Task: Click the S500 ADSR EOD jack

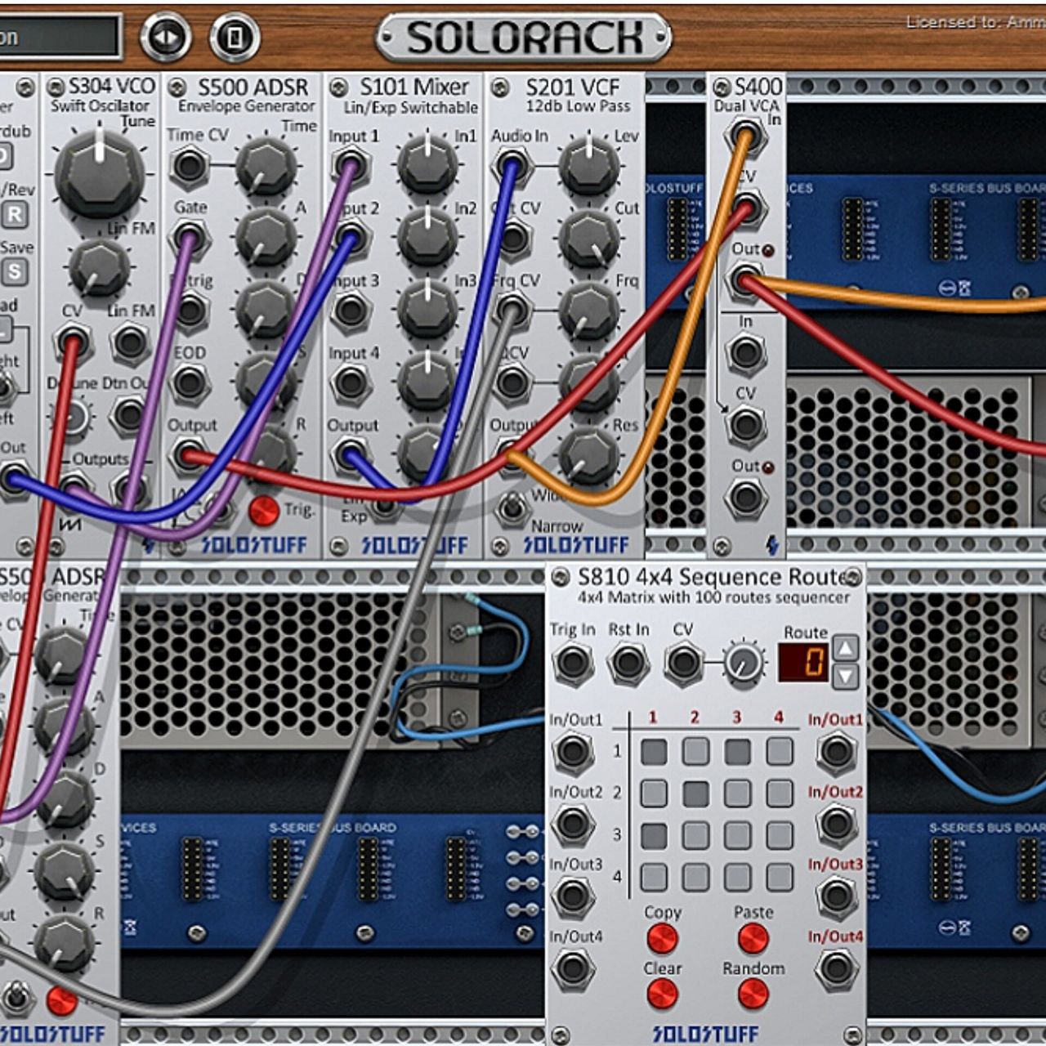Action: coord(190,382)
